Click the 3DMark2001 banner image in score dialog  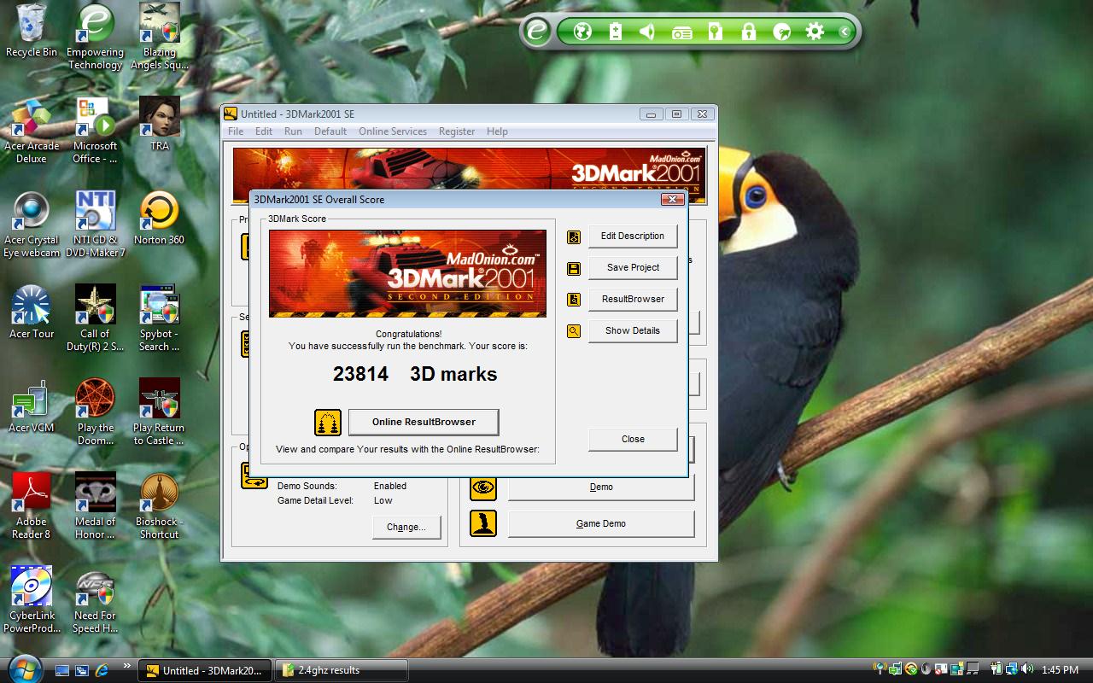point(407,273)
